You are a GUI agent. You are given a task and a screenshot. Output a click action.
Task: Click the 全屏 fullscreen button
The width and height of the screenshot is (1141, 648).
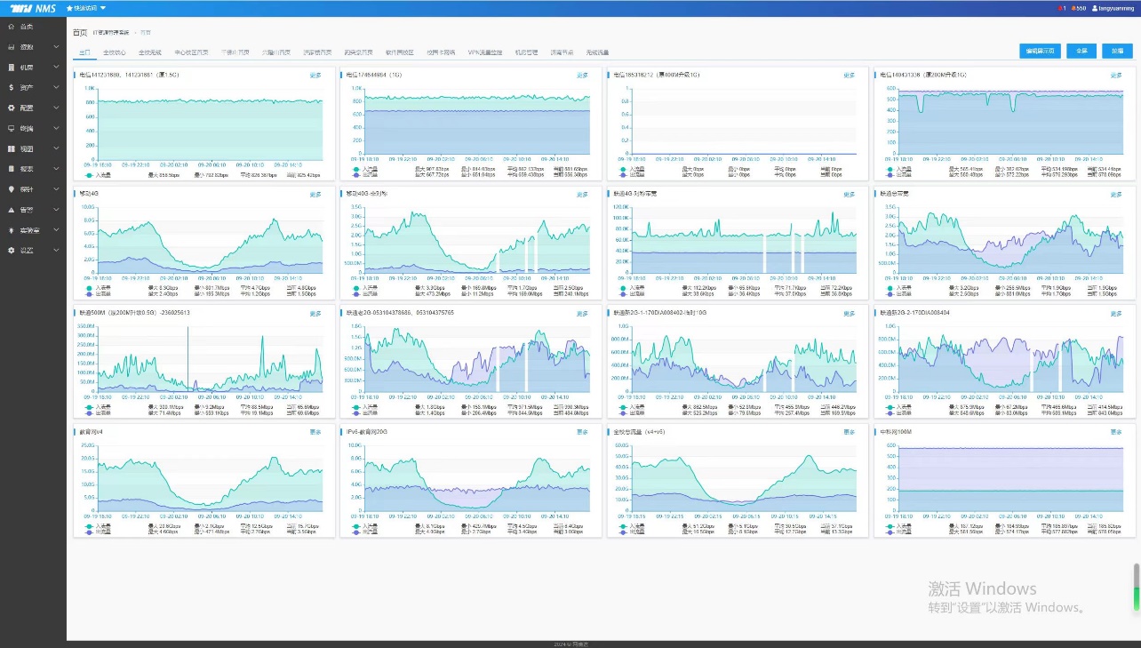click(x=1081, y=52)
